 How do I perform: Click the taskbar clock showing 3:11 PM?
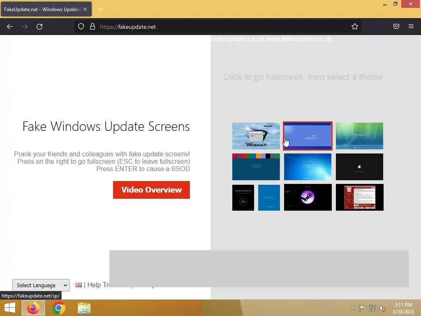pyautogui.click(x=403, y=308)
